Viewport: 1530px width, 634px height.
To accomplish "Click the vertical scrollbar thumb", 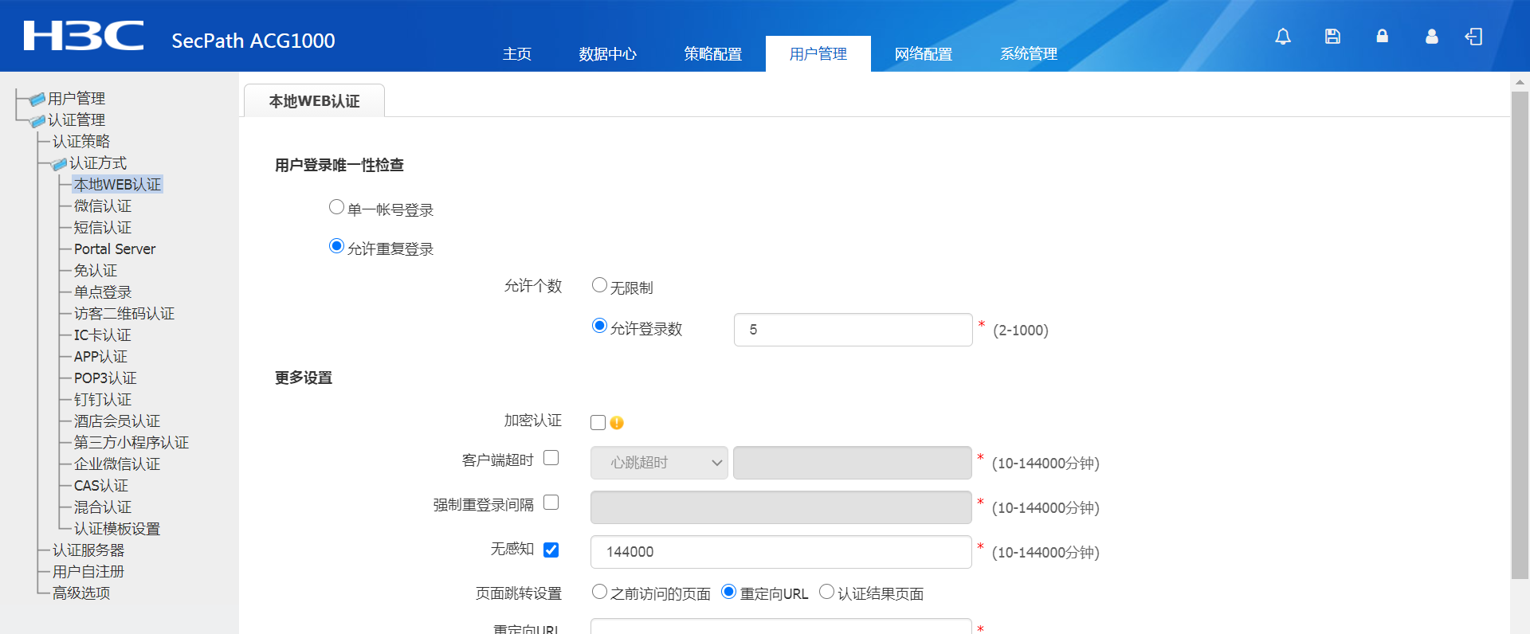I will point(1519,335).
